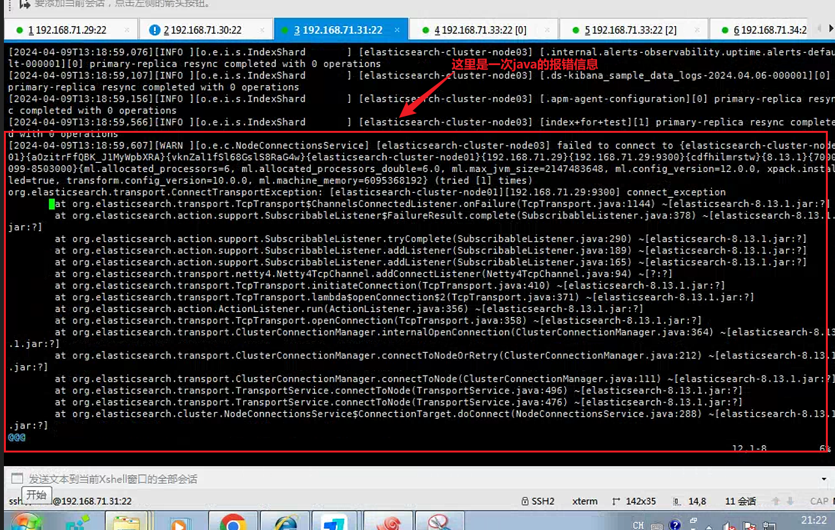Close the tab 1 192.168.71.29:22
Image resolution: width=835 pixels, height=530 pixels.
[x=127, y=30]
